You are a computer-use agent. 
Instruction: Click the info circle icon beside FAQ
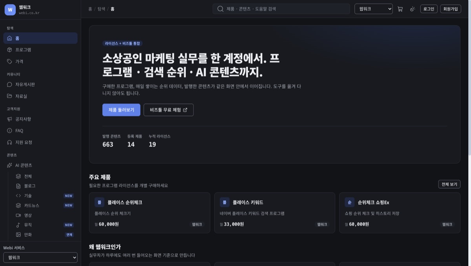tap(10, 130)
